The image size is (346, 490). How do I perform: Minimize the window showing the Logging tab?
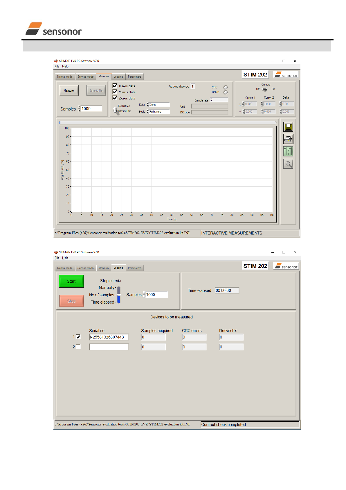(x=273, y=252)
